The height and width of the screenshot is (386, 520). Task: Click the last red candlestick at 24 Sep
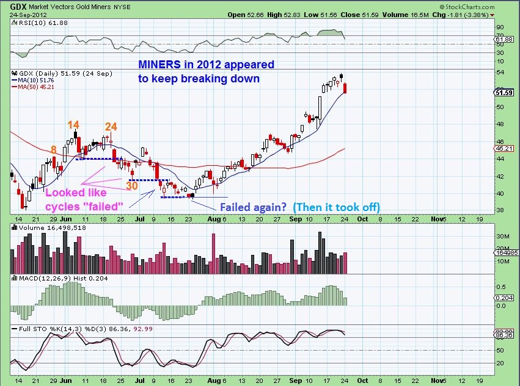345,88
